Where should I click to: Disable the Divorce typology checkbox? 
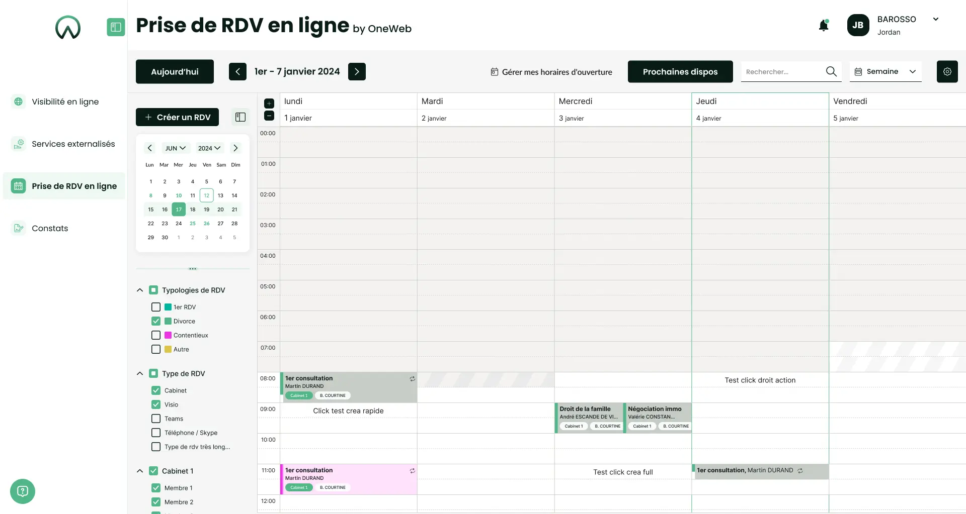click(156, 321)
